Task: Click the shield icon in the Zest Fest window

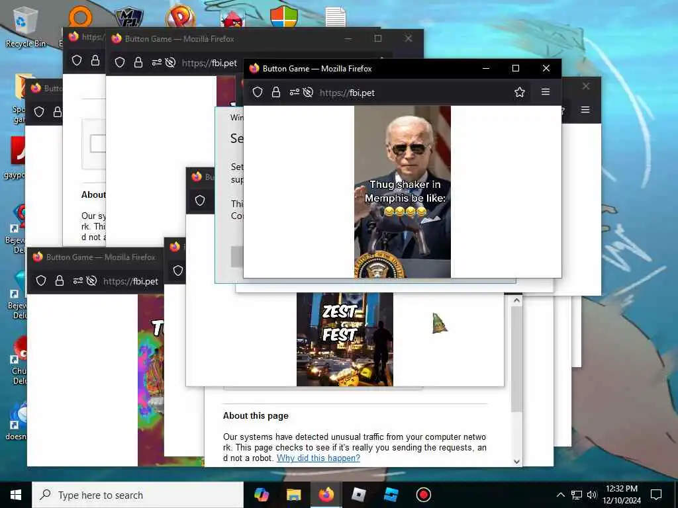Action: [x=200, y=200]
